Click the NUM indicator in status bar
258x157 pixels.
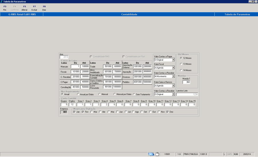[x=236, y=154]
